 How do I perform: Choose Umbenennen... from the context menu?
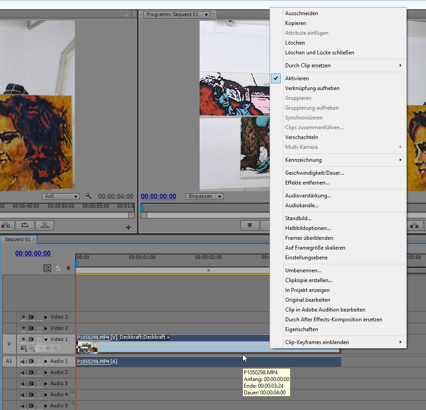pos(338,271)
